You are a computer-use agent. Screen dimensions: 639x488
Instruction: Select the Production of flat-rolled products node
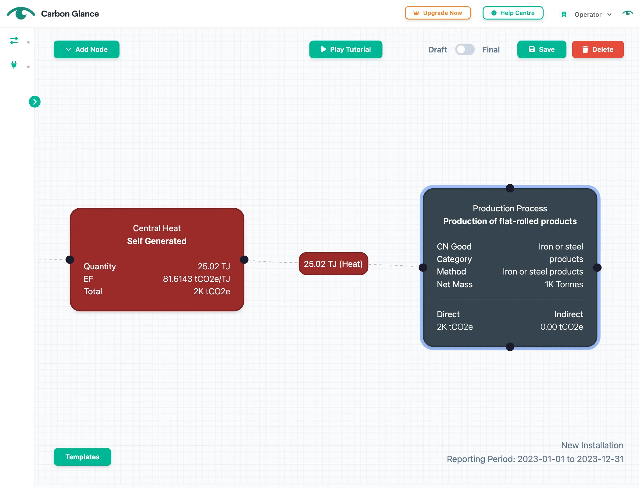[510, 267]
